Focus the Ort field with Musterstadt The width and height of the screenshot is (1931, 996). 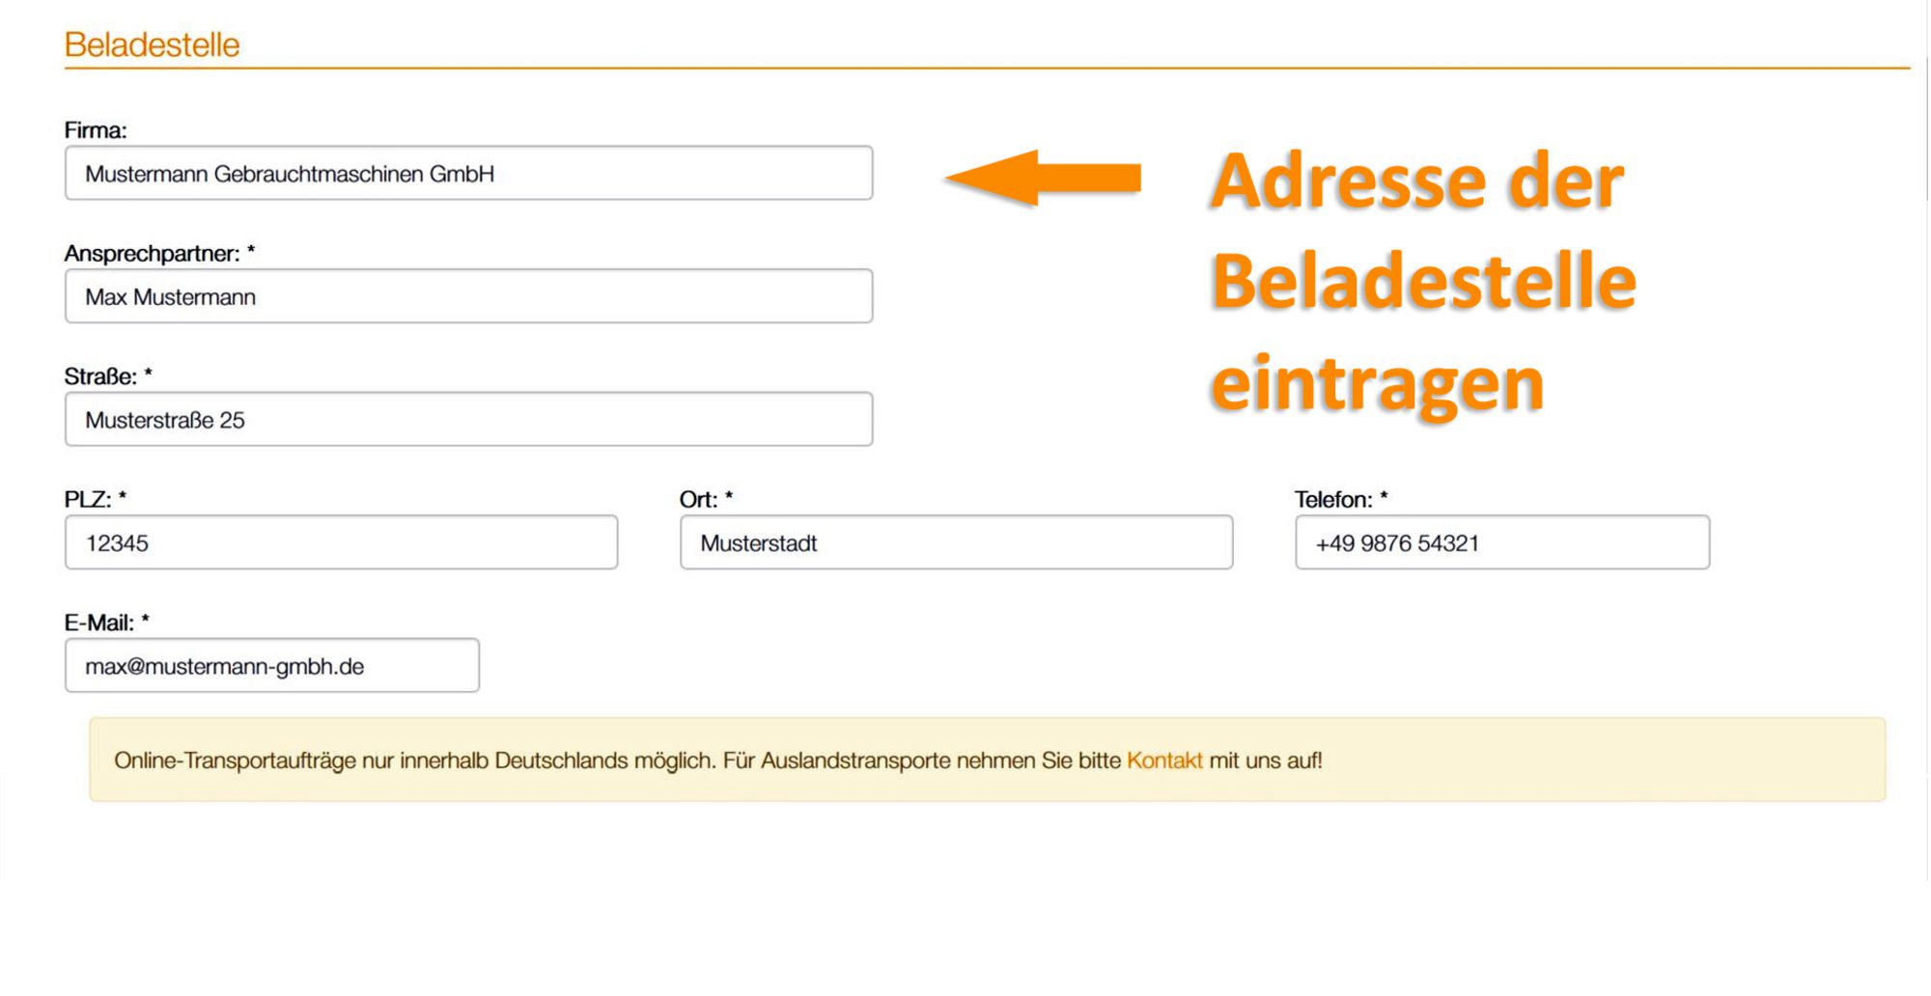point(956,542)
